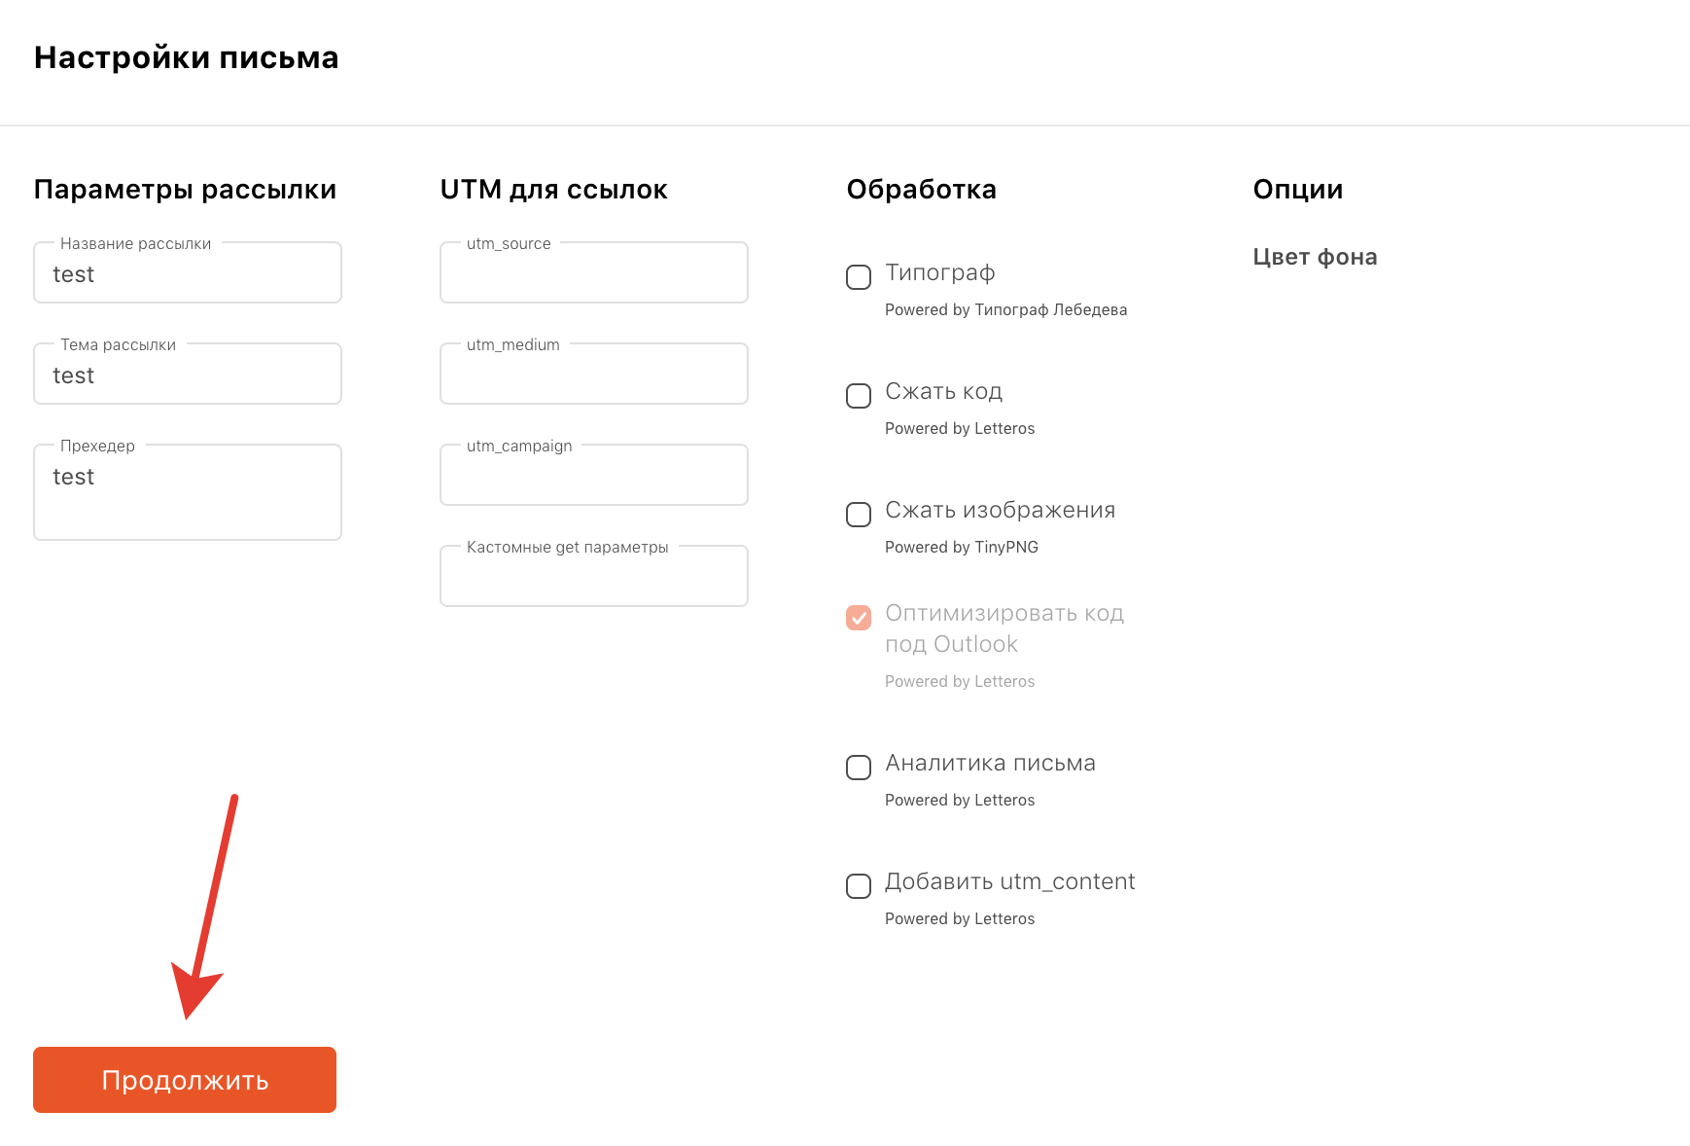Click the Цвет фона option heading
This screenshot has width=1690, height=1146.
pos(1315,257)
